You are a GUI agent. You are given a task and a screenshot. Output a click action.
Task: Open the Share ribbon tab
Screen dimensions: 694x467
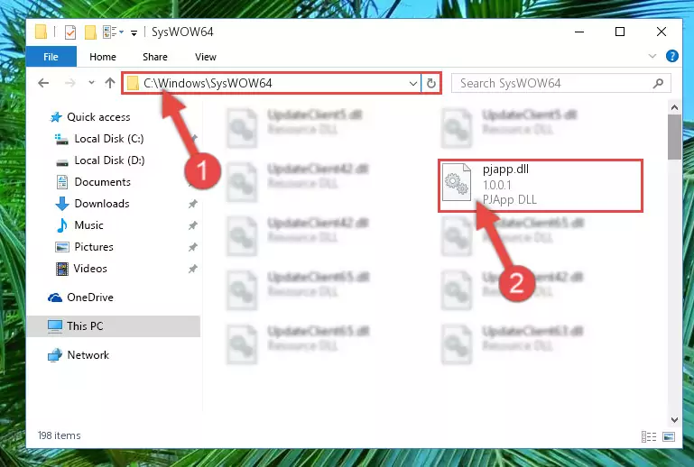(x=155, y=57)
